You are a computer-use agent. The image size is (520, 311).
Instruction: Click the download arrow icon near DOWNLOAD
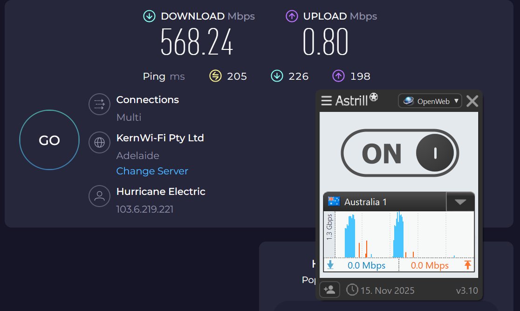tap(149, 16)
